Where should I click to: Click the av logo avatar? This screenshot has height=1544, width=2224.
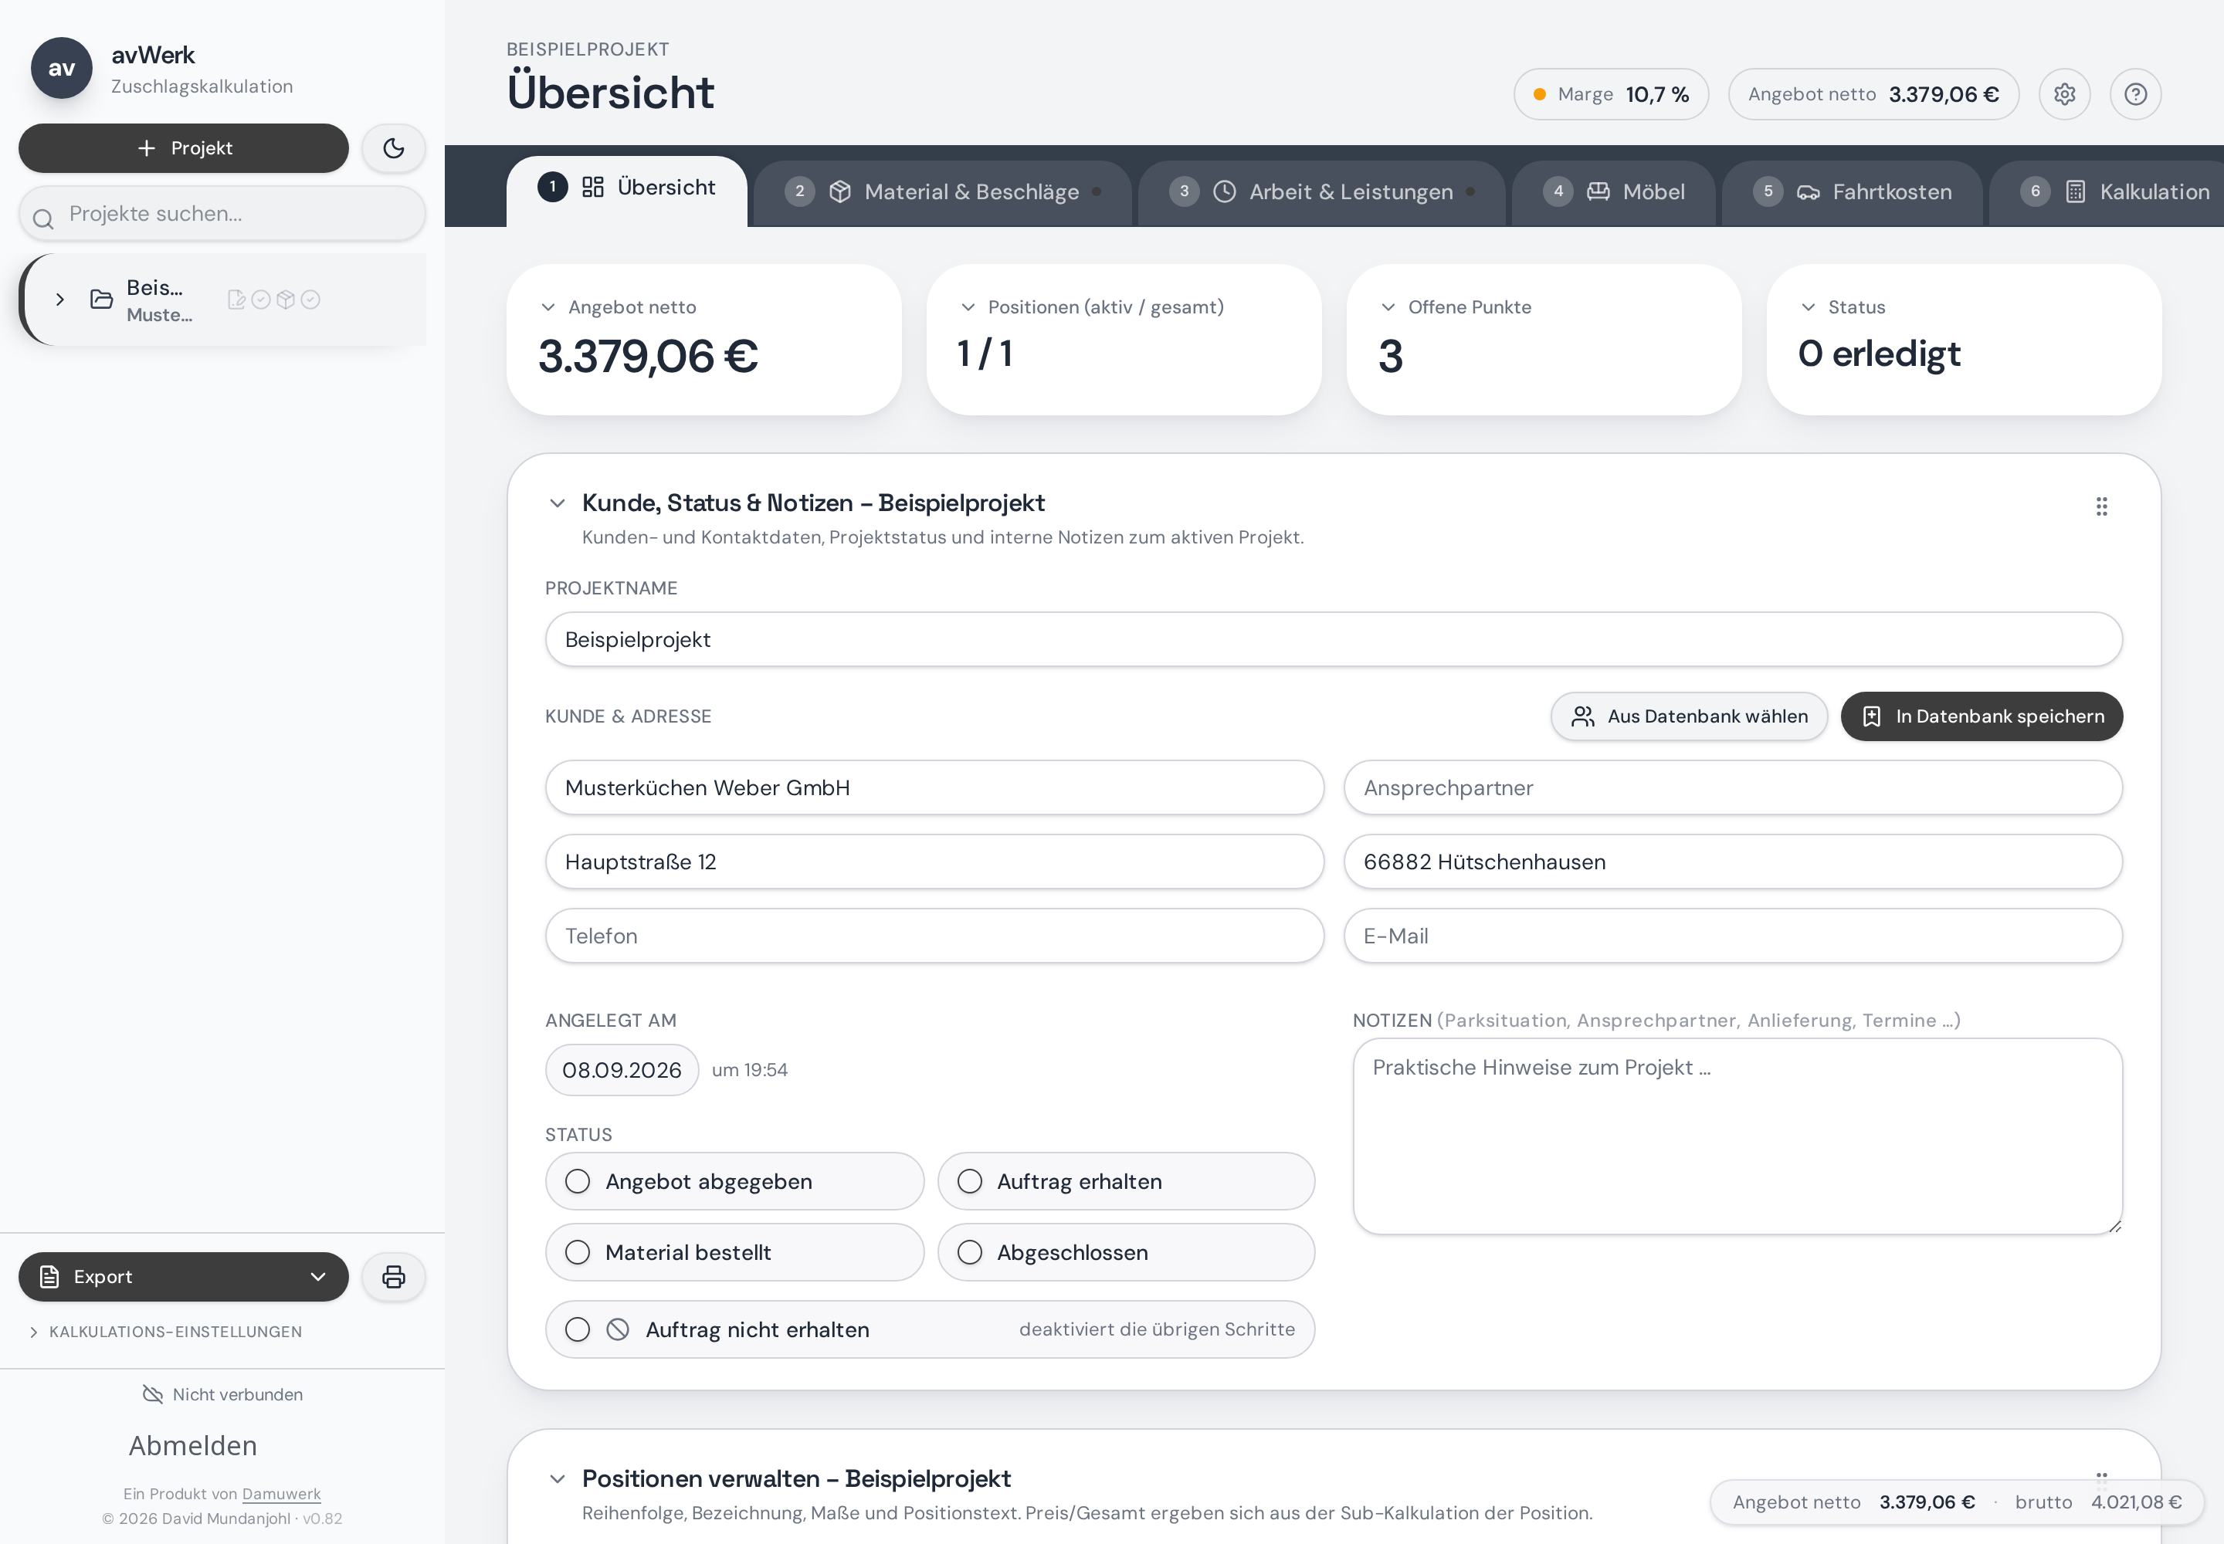click(62, 68)
